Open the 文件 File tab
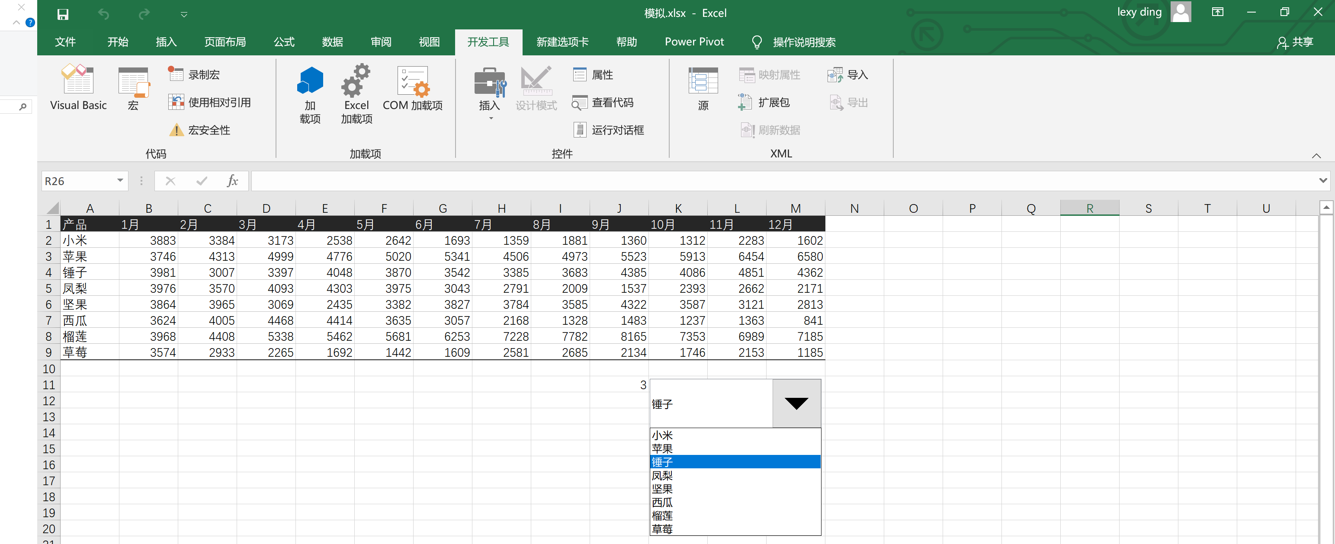The image size is (1335, 544). coord(65,42)
